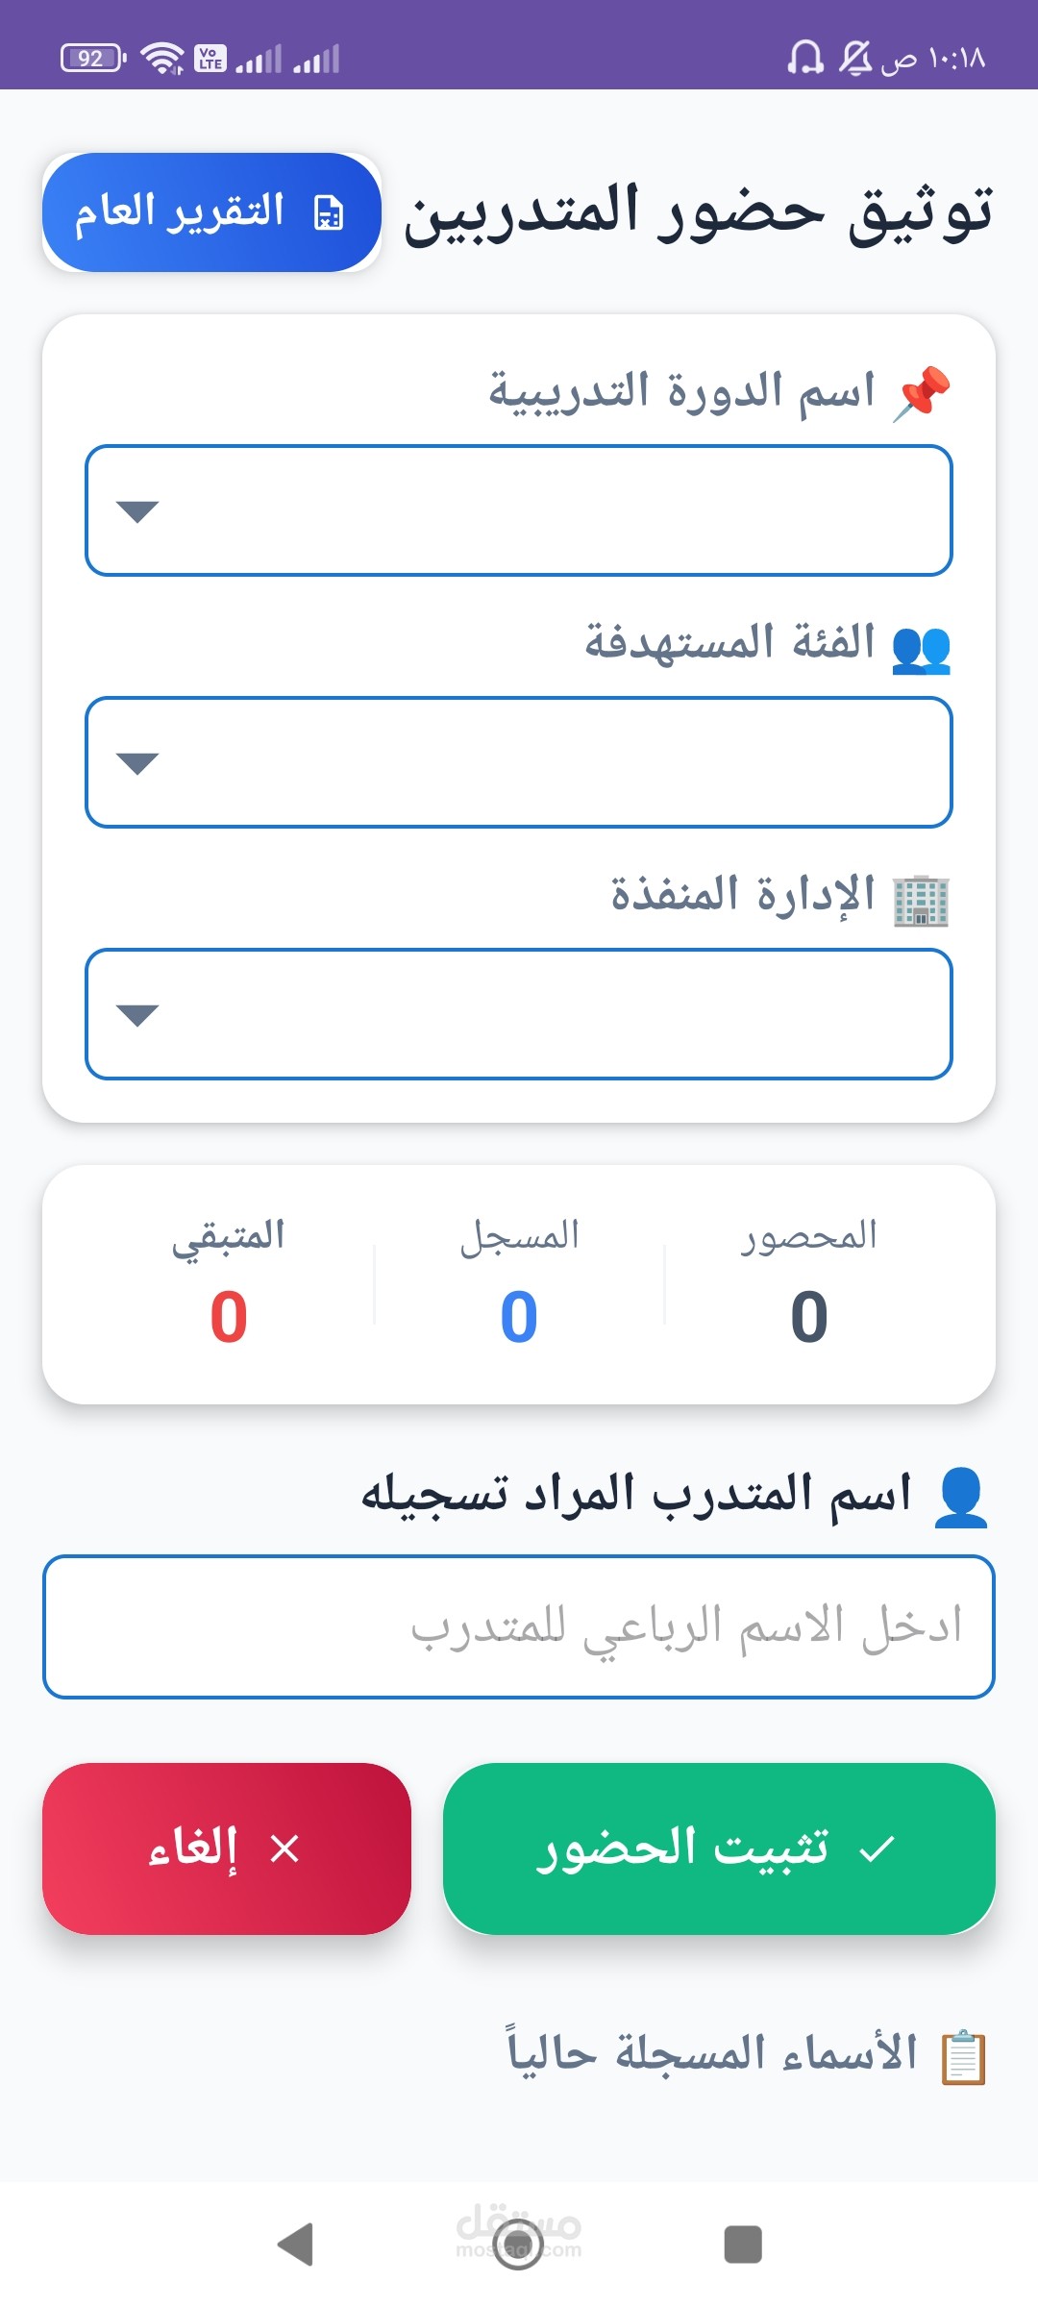Viewport: 1038px width, 2307px height.
Task: Tap the clipboard icon beside الأسماء المسجلة حالياً
Action: click(x=963, y=2057)
